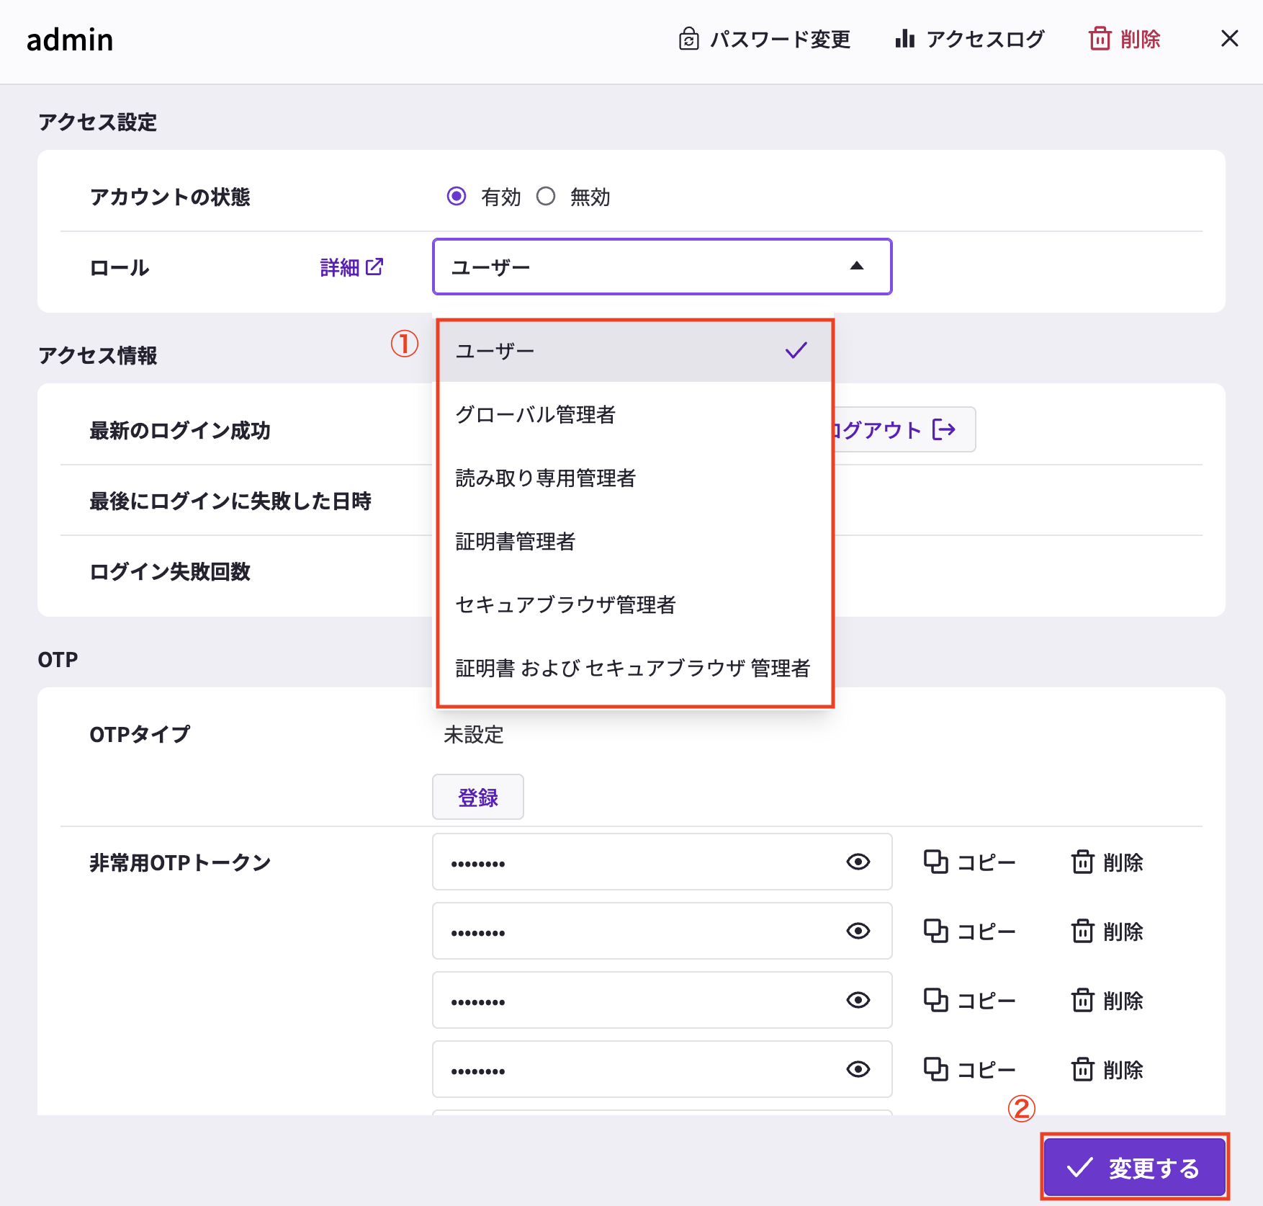The width and height of the screenshot is (1263, 1206).
Task: Reveal the first masked OTP token
Action: [x=858, y=862]
